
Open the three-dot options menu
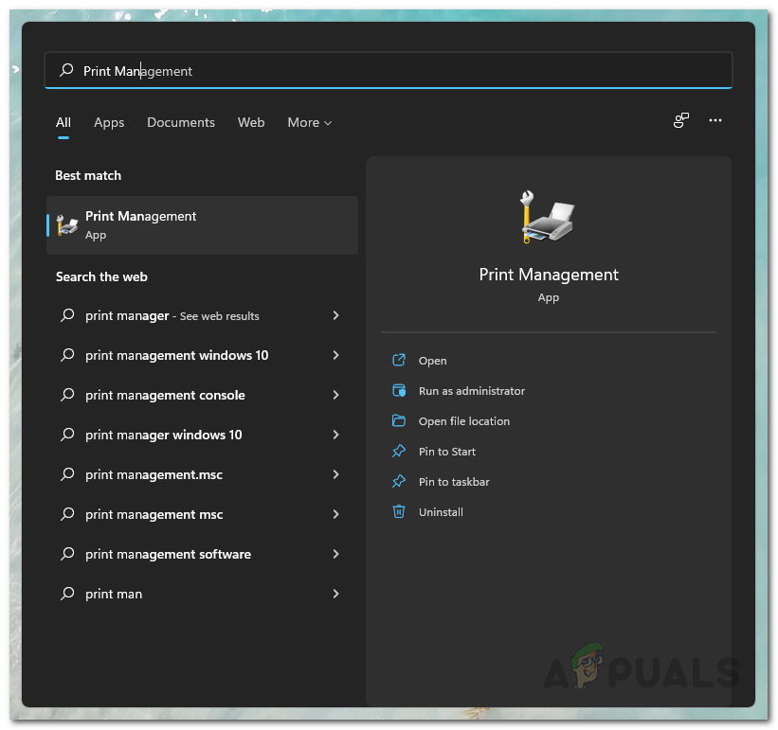[715, 120]
